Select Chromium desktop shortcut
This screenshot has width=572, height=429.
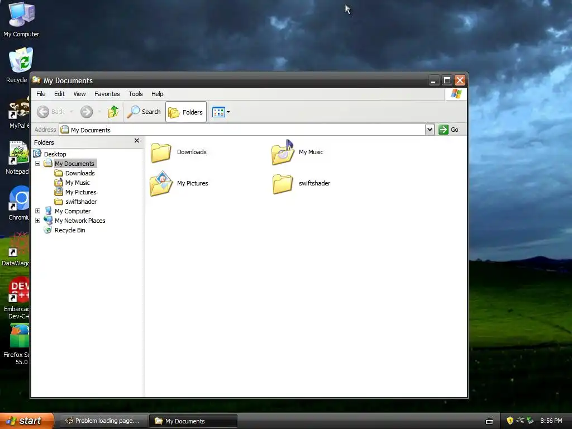[18, 203]
